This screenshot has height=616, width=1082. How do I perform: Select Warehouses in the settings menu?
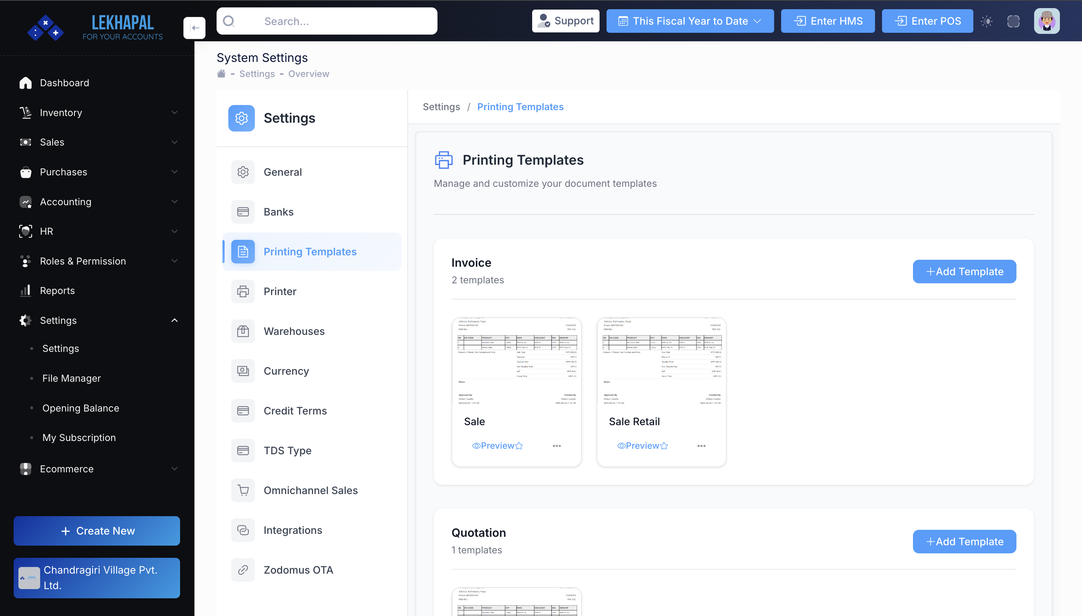[294, 331]
